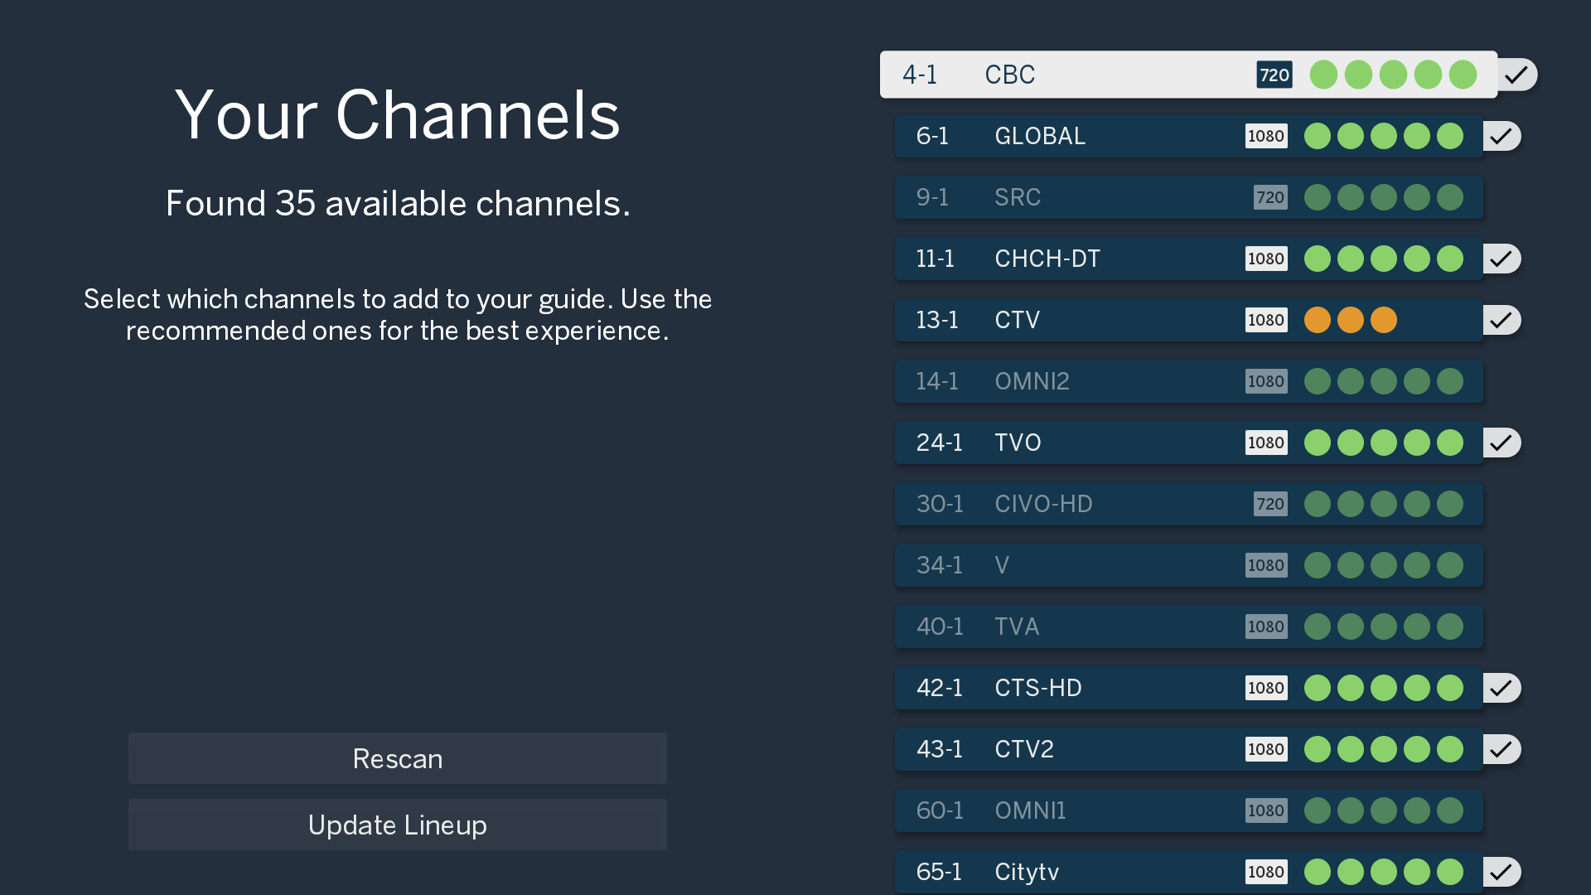Uncheck the Citytv 65-1 checkmark

[x=1502, y=872]
